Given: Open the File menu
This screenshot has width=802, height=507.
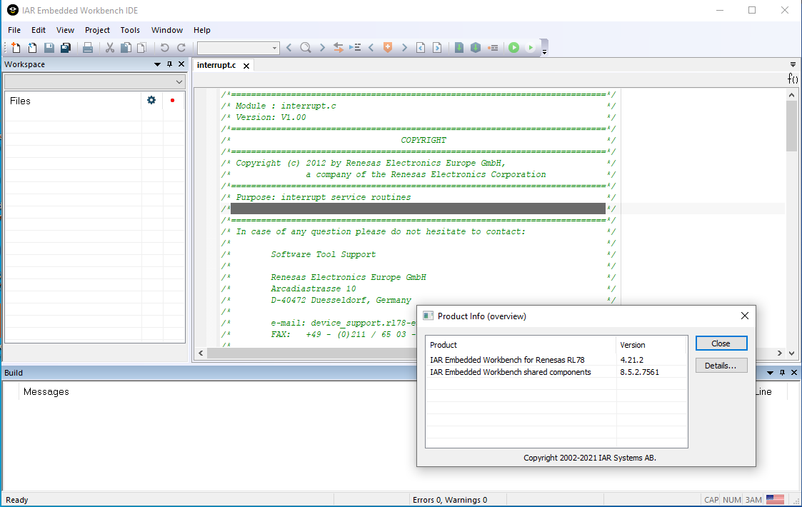Looking at the screenshot, I should 14,30.
